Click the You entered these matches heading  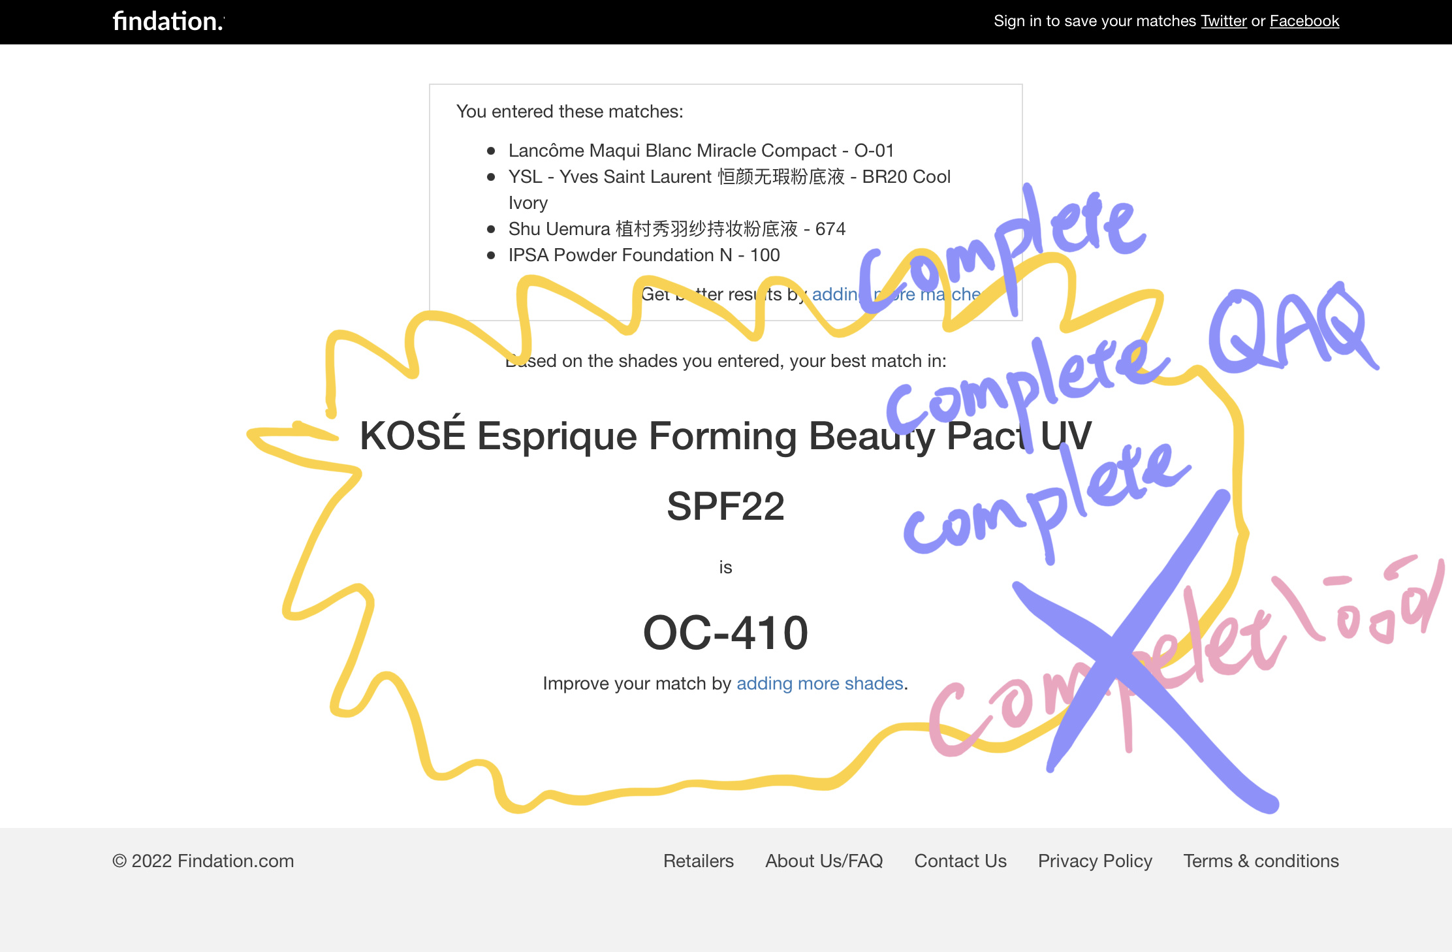(x=569, y=112)
